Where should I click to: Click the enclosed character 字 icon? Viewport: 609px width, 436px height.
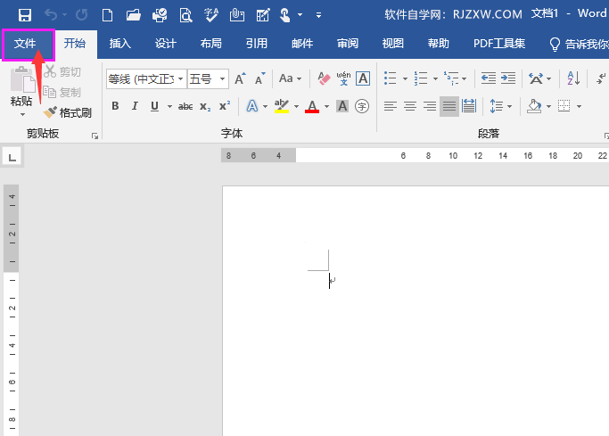(362, 106)
